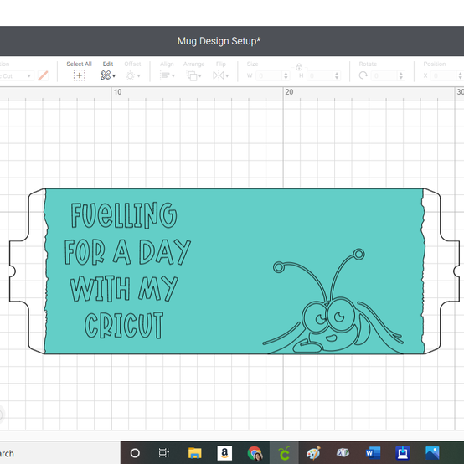Click the Windows Cortana circle icon

point(135,453)
